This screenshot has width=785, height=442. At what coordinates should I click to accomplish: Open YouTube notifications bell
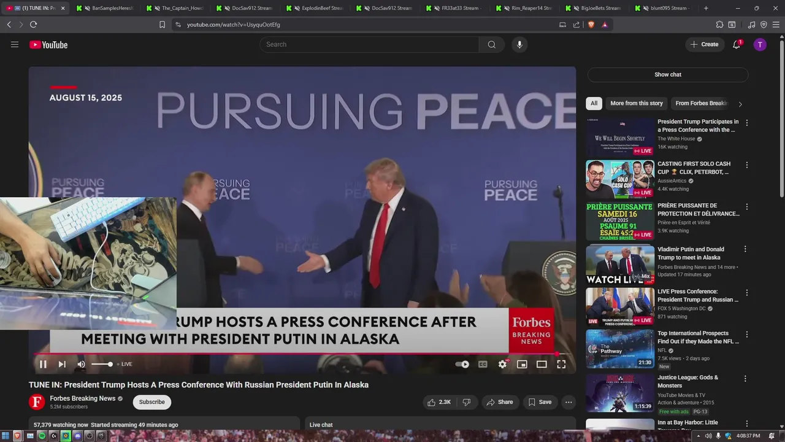click(x=737, y=44)
